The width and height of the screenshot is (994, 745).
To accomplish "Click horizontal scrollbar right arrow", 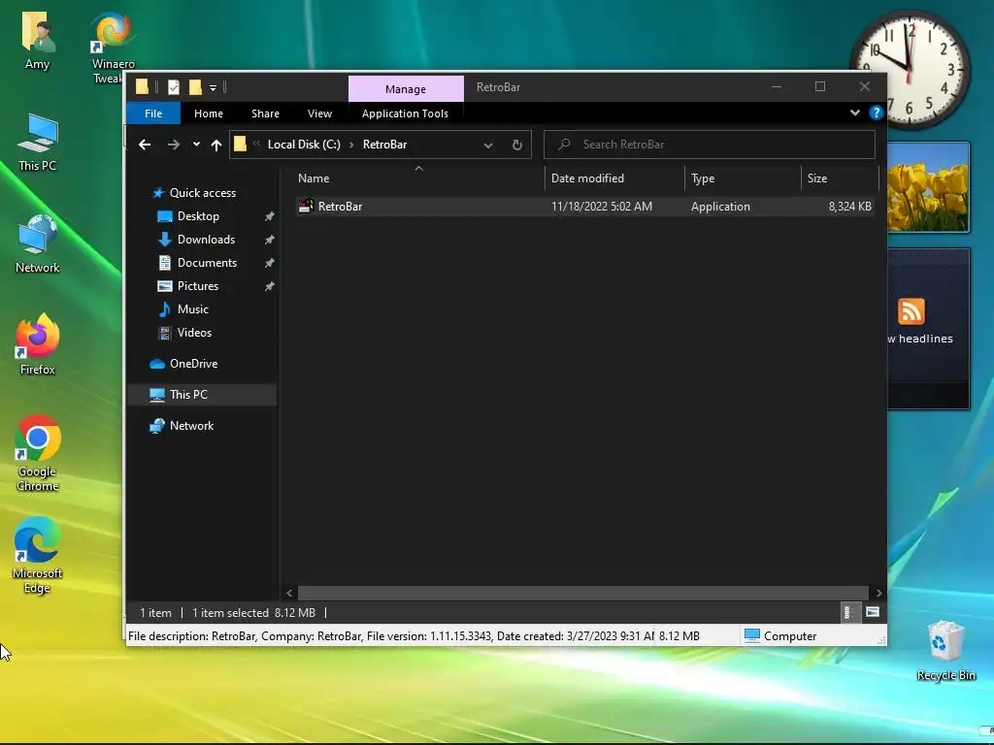I will pyautogui.click(x=878, y=593).
